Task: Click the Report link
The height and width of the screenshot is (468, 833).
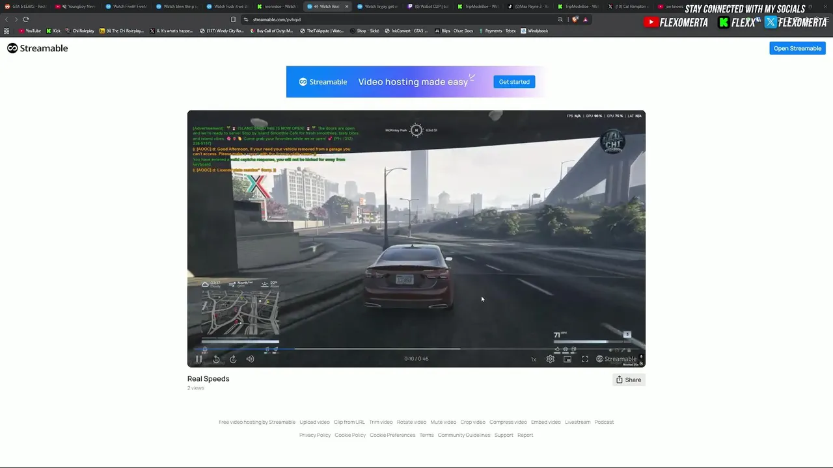Action: coord(525,435)
